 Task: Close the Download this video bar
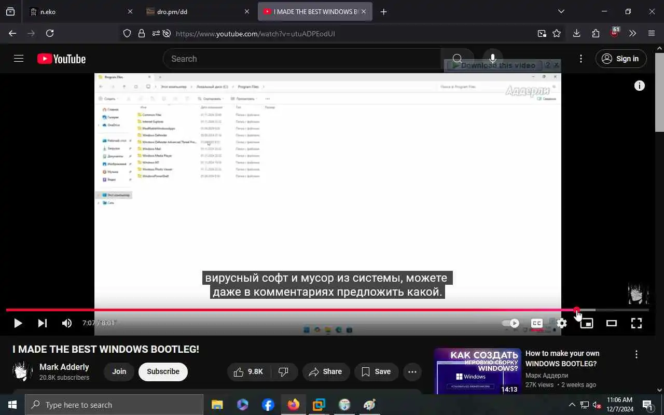pyautogui.click(x=556, y=65)
